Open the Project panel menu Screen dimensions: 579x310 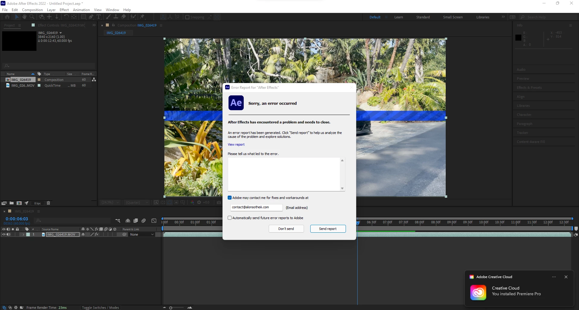(x=20, y=25)
